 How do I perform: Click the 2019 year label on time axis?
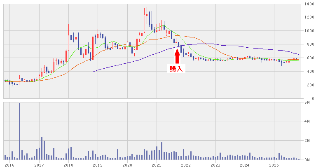tap(98, 165)
